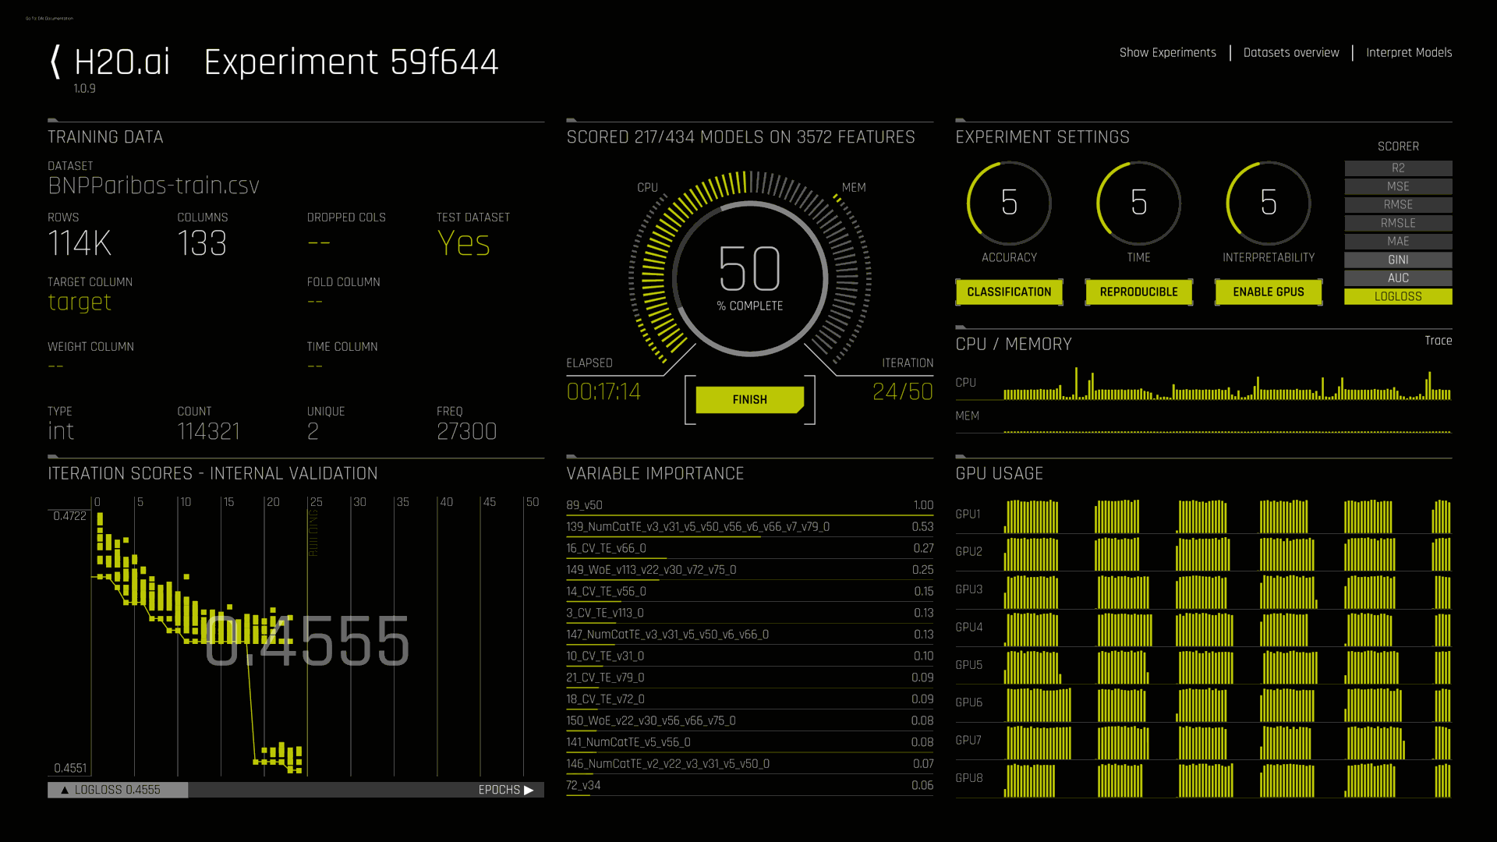This screenshot has height=842, width=1497.
Task: Select the R2 scorer
Action: [x=1398, y=168]
